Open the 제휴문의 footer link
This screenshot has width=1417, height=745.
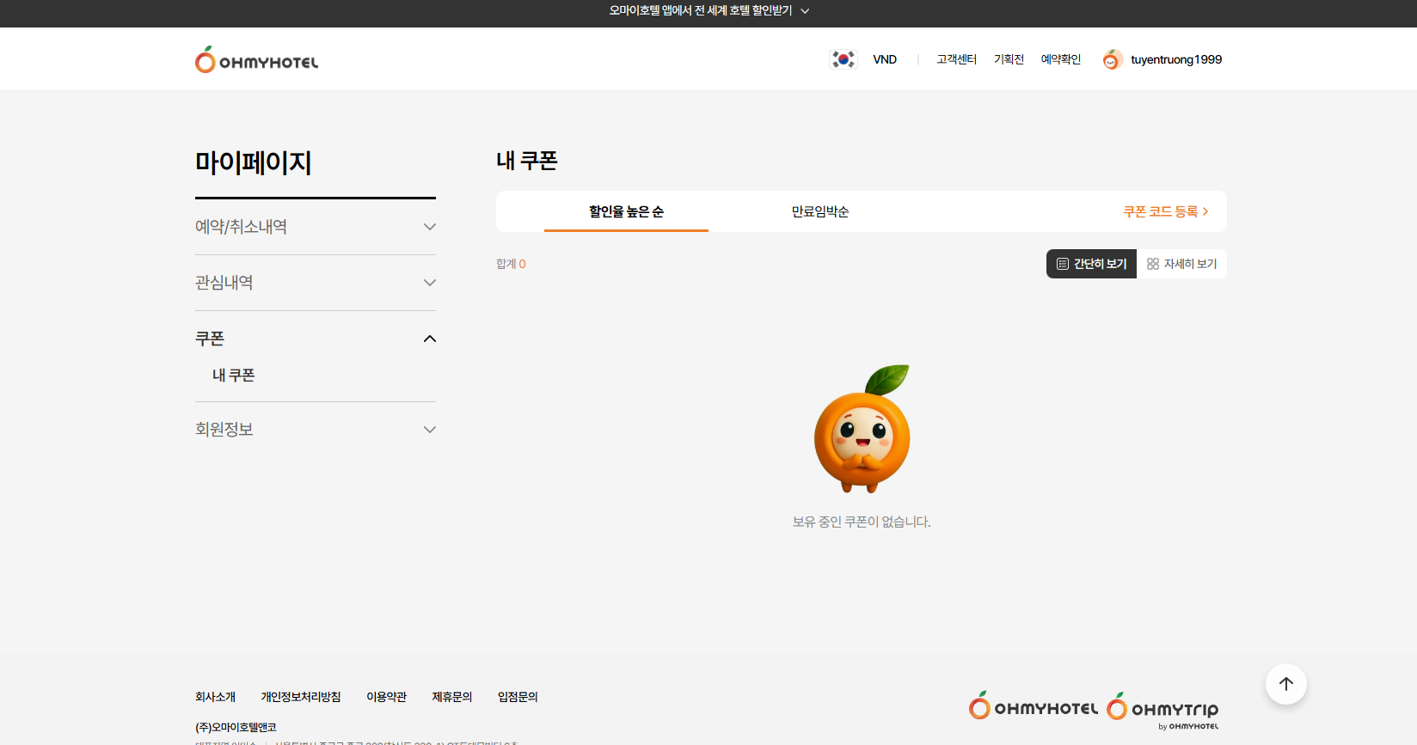click(x=452, y=697)
